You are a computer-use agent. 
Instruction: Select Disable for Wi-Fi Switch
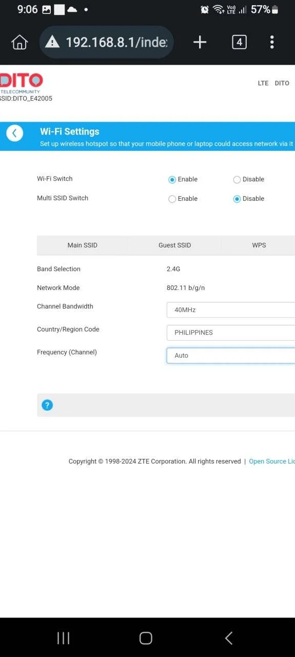tap(237, 180)
